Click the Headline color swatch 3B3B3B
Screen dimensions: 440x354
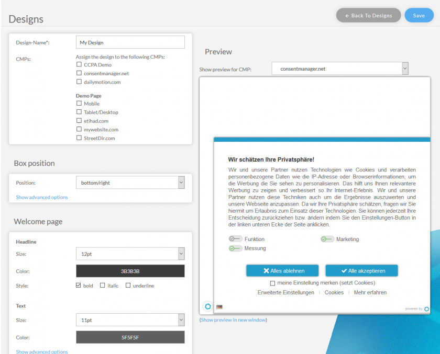coord(130,271)
